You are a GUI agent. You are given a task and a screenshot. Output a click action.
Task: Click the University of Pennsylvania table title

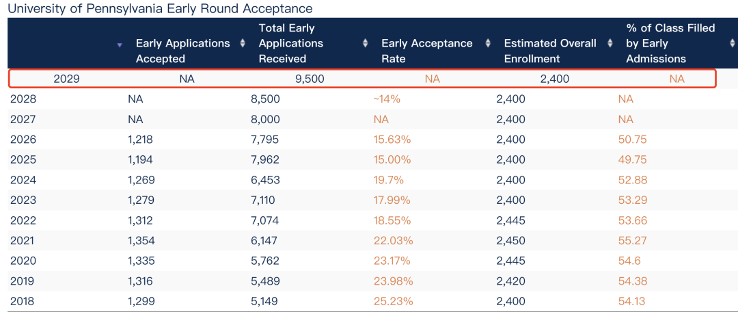point(161,9)
